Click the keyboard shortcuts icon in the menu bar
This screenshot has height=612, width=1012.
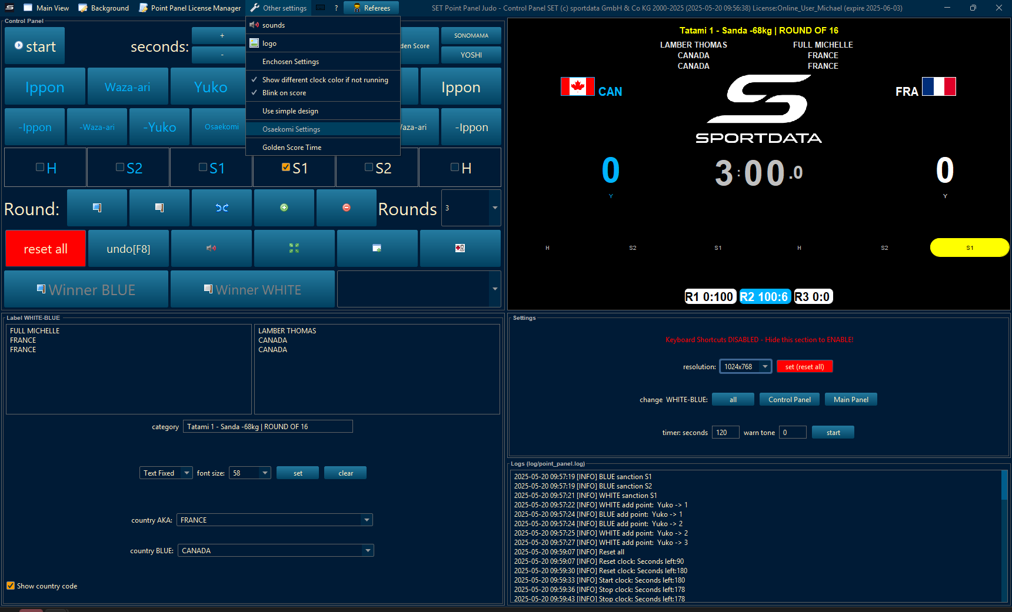click(321, 8)
